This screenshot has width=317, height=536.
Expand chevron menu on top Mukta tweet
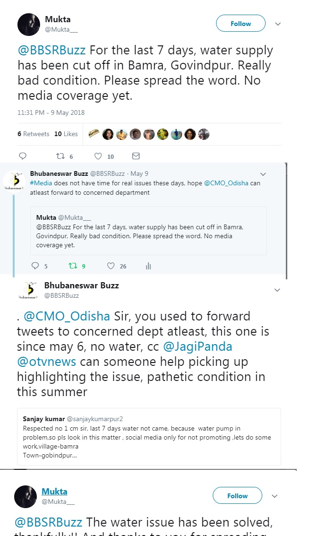(x=278, y=24)
